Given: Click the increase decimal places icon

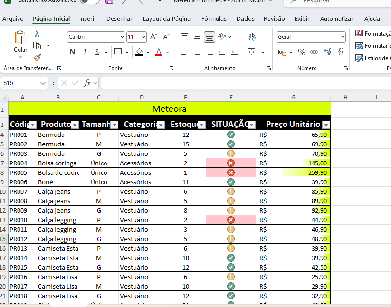Looking at the screenshot, I should tap(328, 52).
